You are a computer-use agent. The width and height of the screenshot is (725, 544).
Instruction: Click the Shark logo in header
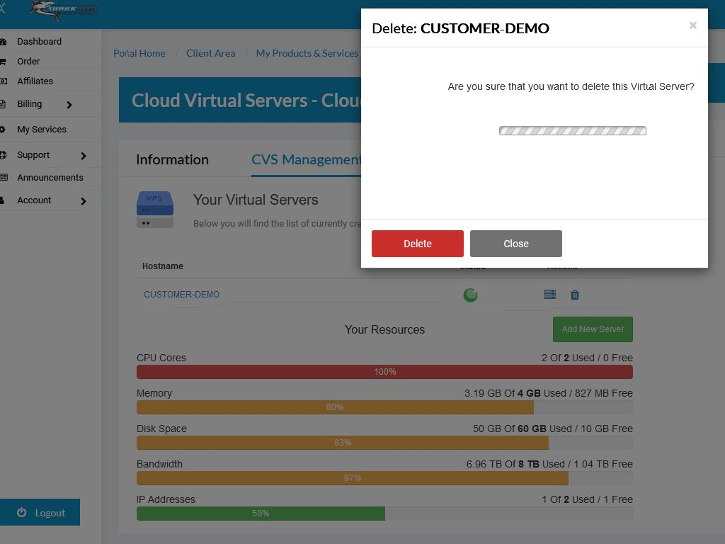pyautogui.click(x=63, y=10)
